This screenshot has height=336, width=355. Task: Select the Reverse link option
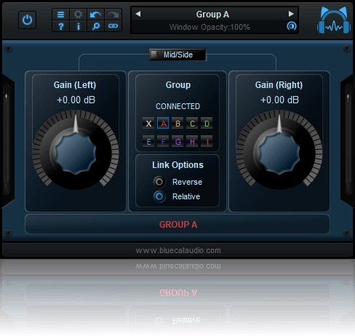pos(159,182)
